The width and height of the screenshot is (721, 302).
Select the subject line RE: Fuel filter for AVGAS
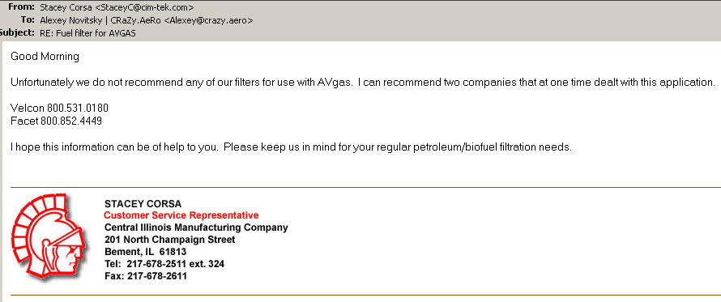point(87,33)
